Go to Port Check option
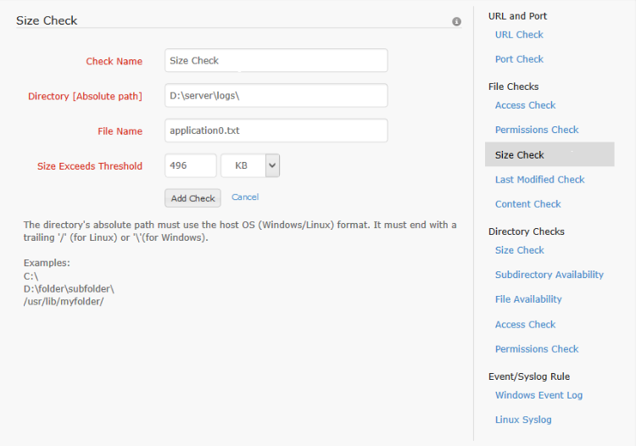The width and height of the screenshot is (636, 446). coord(519,59)
